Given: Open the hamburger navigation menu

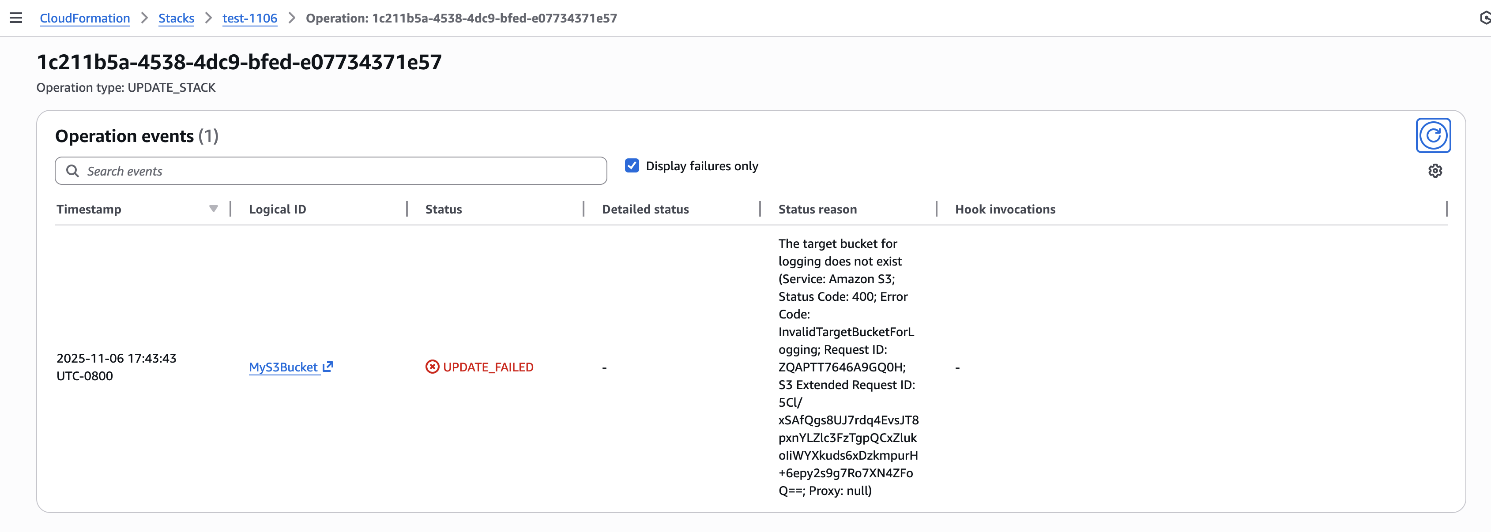Looking at the screenshot, I should coord(16,18).
